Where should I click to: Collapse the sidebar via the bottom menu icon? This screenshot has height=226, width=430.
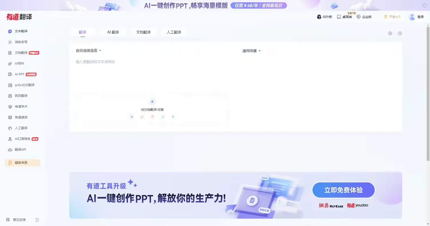(37, 220)
